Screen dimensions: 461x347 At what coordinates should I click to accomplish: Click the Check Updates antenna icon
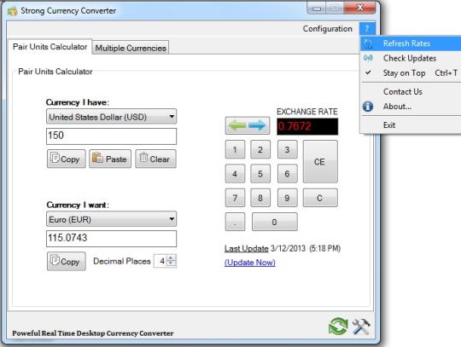[x=368, y=58]
